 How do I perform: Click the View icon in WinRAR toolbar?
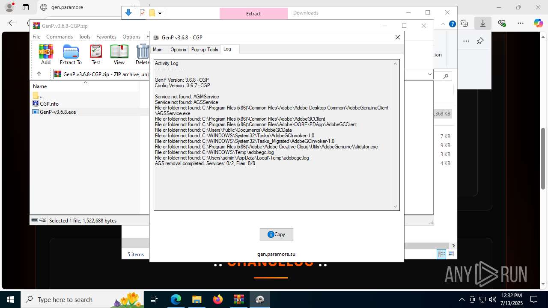(x=119, y=54)
